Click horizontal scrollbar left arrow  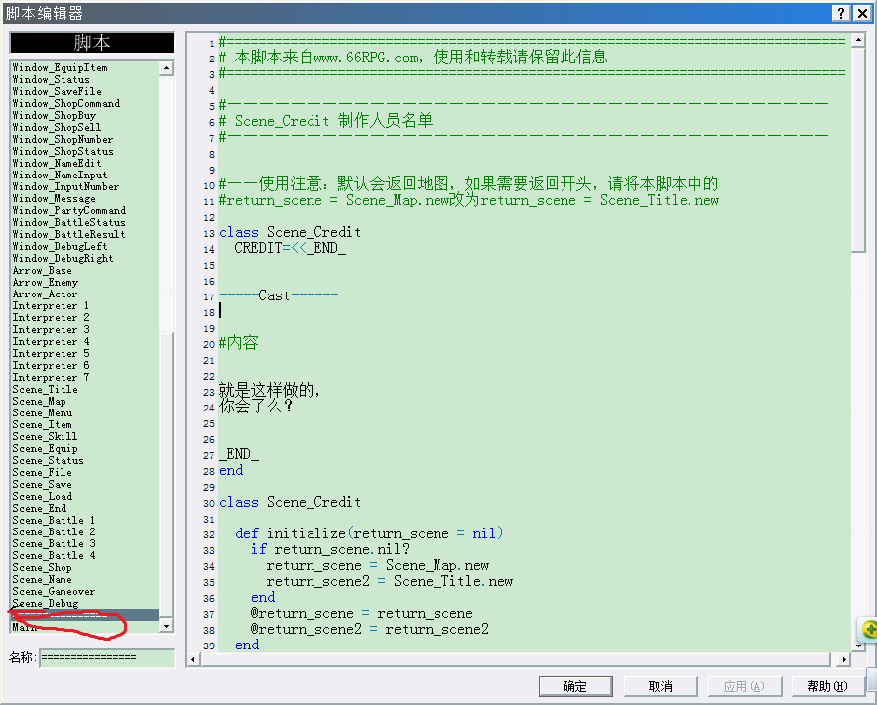tap(193, 659)
